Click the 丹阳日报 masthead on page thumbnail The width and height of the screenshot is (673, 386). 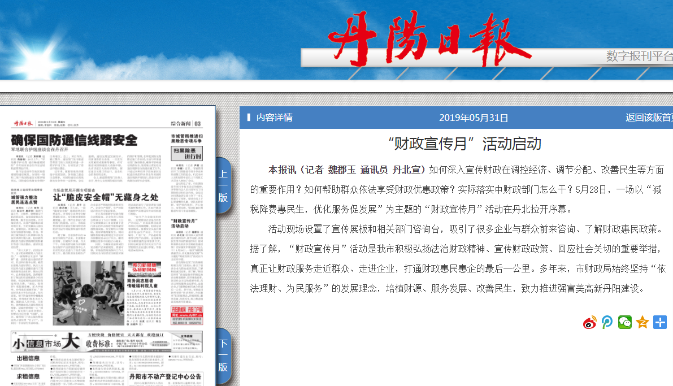click(x=24, y=123)
